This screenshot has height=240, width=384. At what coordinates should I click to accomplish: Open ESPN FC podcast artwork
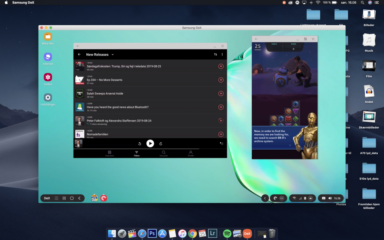click(x=79, y=93)
